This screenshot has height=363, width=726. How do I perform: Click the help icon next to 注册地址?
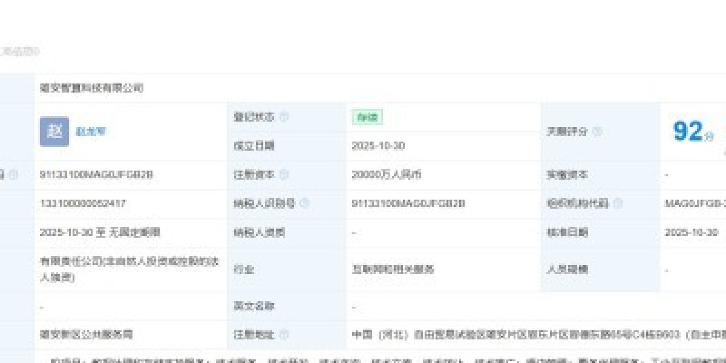tap(284, 335)
